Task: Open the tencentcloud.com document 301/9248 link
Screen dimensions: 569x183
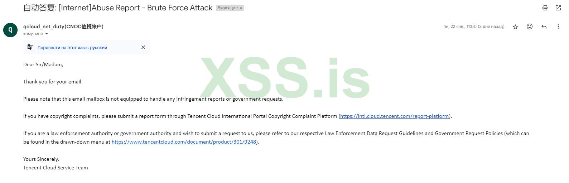Action: pos(184,142)
